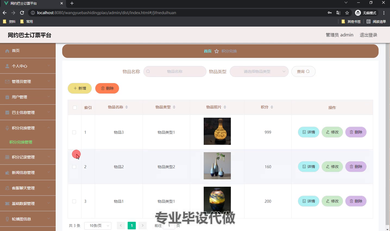This screenshot has height=231, width=390.
Task: Open the 10条/页 page size dropdown
Action: [98, 226]
